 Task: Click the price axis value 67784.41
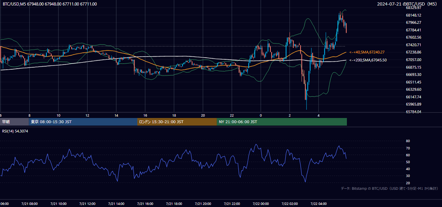click(x=414, y=30)
